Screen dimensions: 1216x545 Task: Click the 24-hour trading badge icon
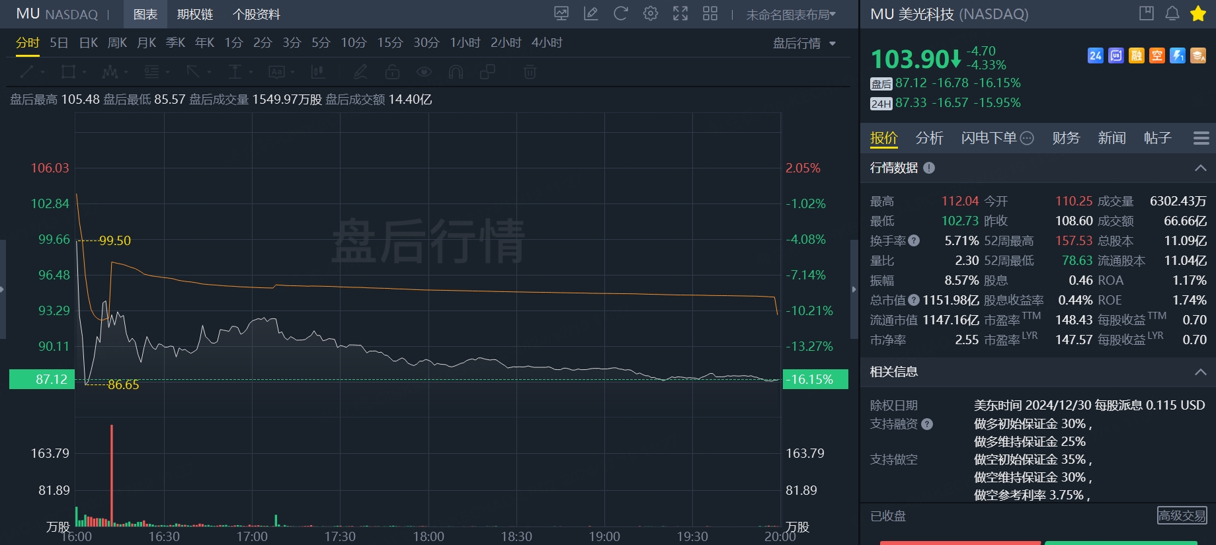[x=1095, y=56]
